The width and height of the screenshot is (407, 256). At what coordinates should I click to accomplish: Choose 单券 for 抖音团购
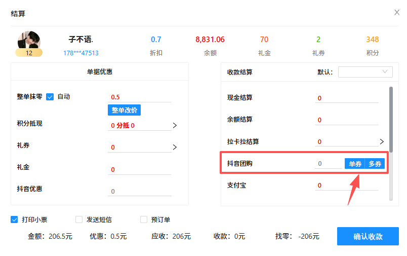click(x=355, y=164)
